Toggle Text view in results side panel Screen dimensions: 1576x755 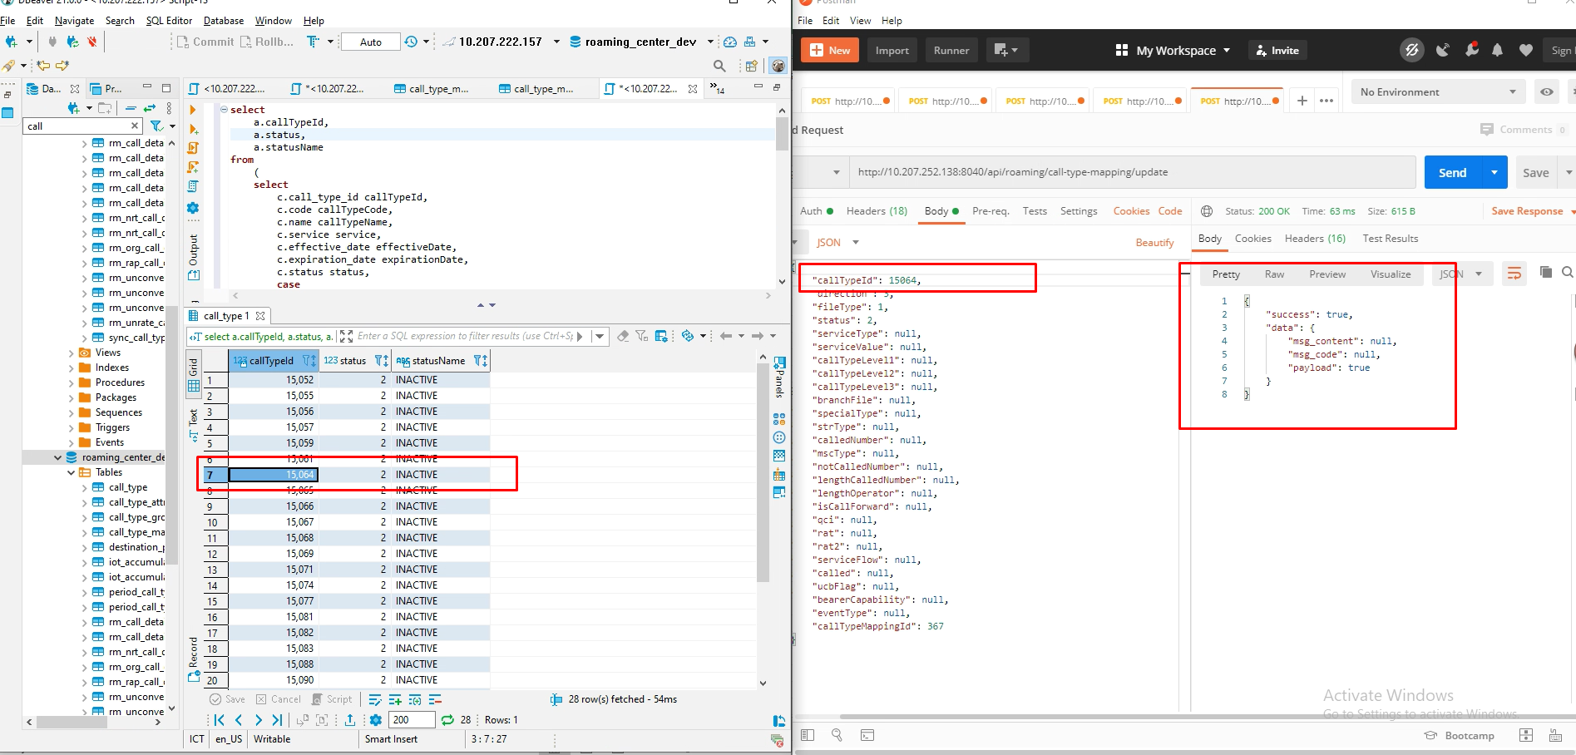pyautogui.click(x=194, y=423)
